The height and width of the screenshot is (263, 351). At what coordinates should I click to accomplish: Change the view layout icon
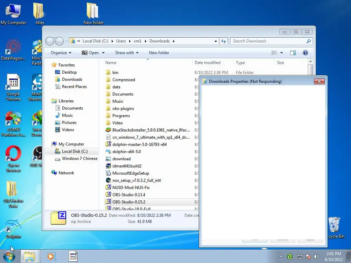tap(274, 53)
